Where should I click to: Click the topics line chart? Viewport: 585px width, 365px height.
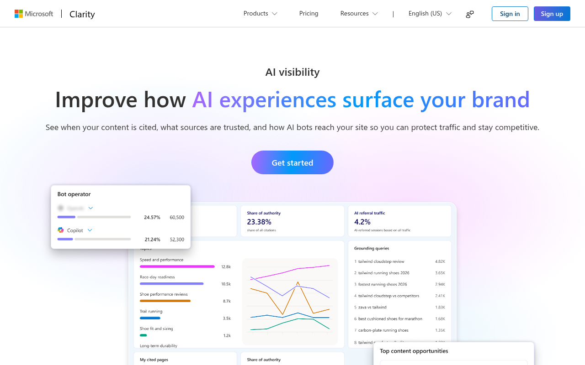point(290,302)
